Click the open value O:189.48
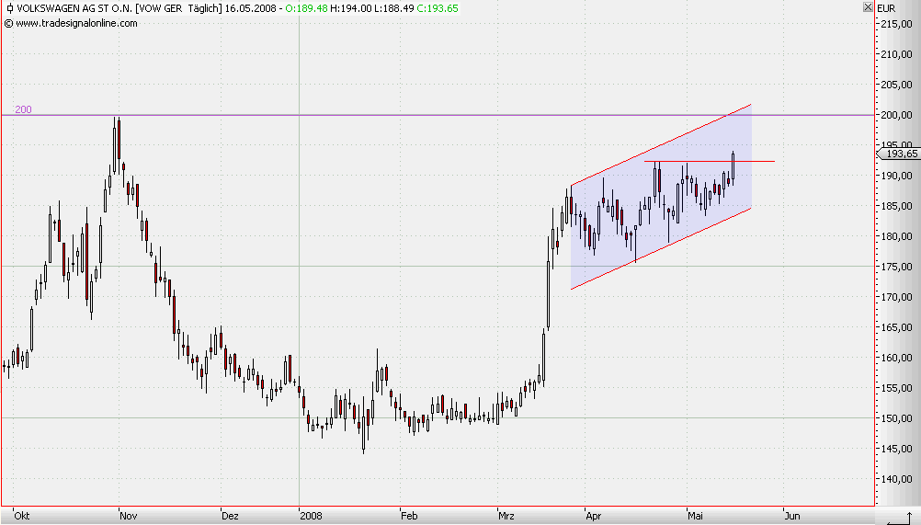Image resolution: width=921 pixels, height=525 pixels. [x=307, y=8]
